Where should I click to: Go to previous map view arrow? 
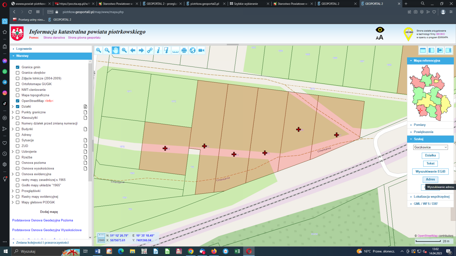tap(133, 50)
